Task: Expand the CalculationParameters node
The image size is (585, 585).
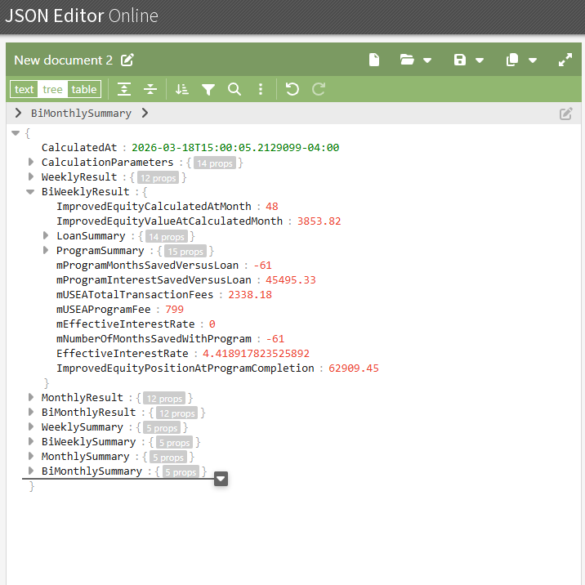Action: click(31, 163)
